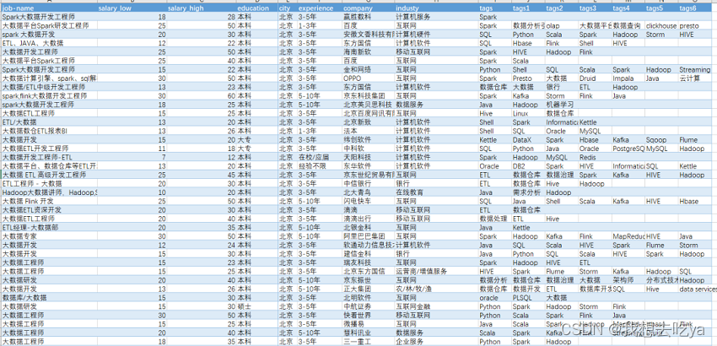Click the cell spark,flink大数据开发工程师
The image size is (717, 346).
tap(49, 95)
